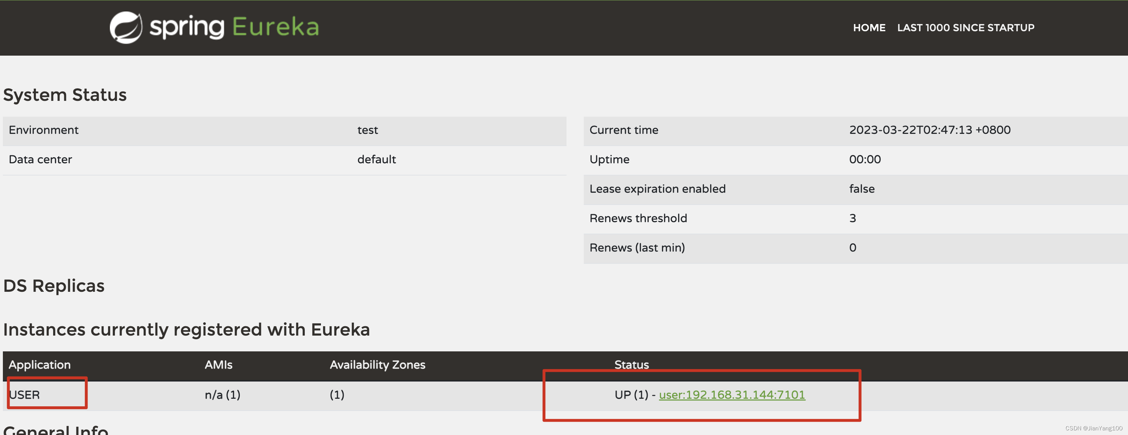This screenshot has width=1128, height=435.
Task: Click the Renews (last min) value 0
Action: pyautogui.click(x=852, y=247)
